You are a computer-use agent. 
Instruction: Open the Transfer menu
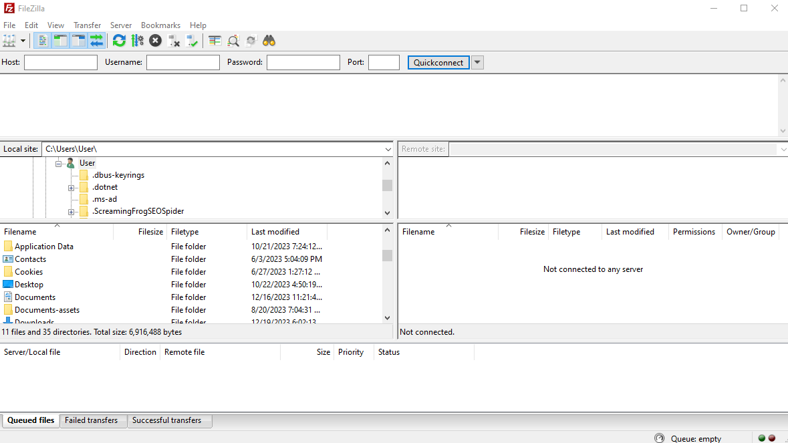87,25
